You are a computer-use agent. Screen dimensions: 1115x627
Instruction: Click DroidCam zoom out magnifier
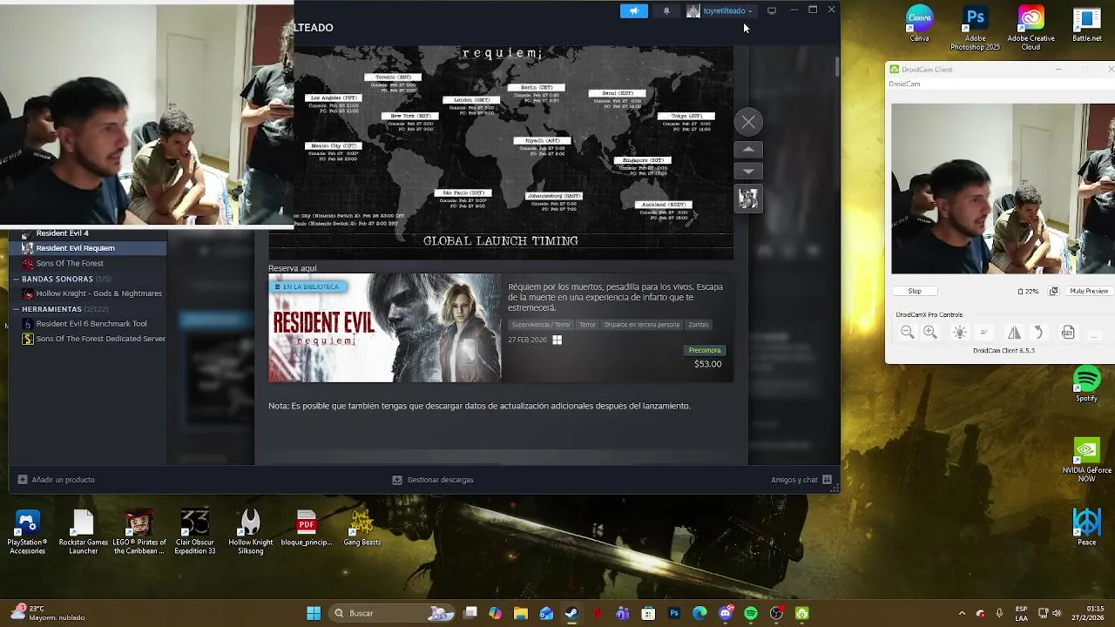[x=908, y=333]
